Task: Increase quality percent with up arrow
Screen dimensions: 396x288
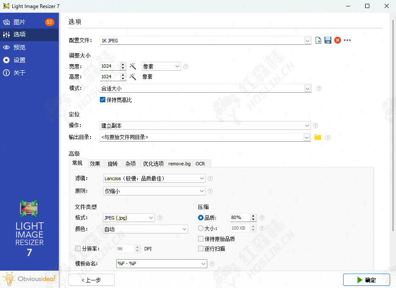Action: click(253, 216)
